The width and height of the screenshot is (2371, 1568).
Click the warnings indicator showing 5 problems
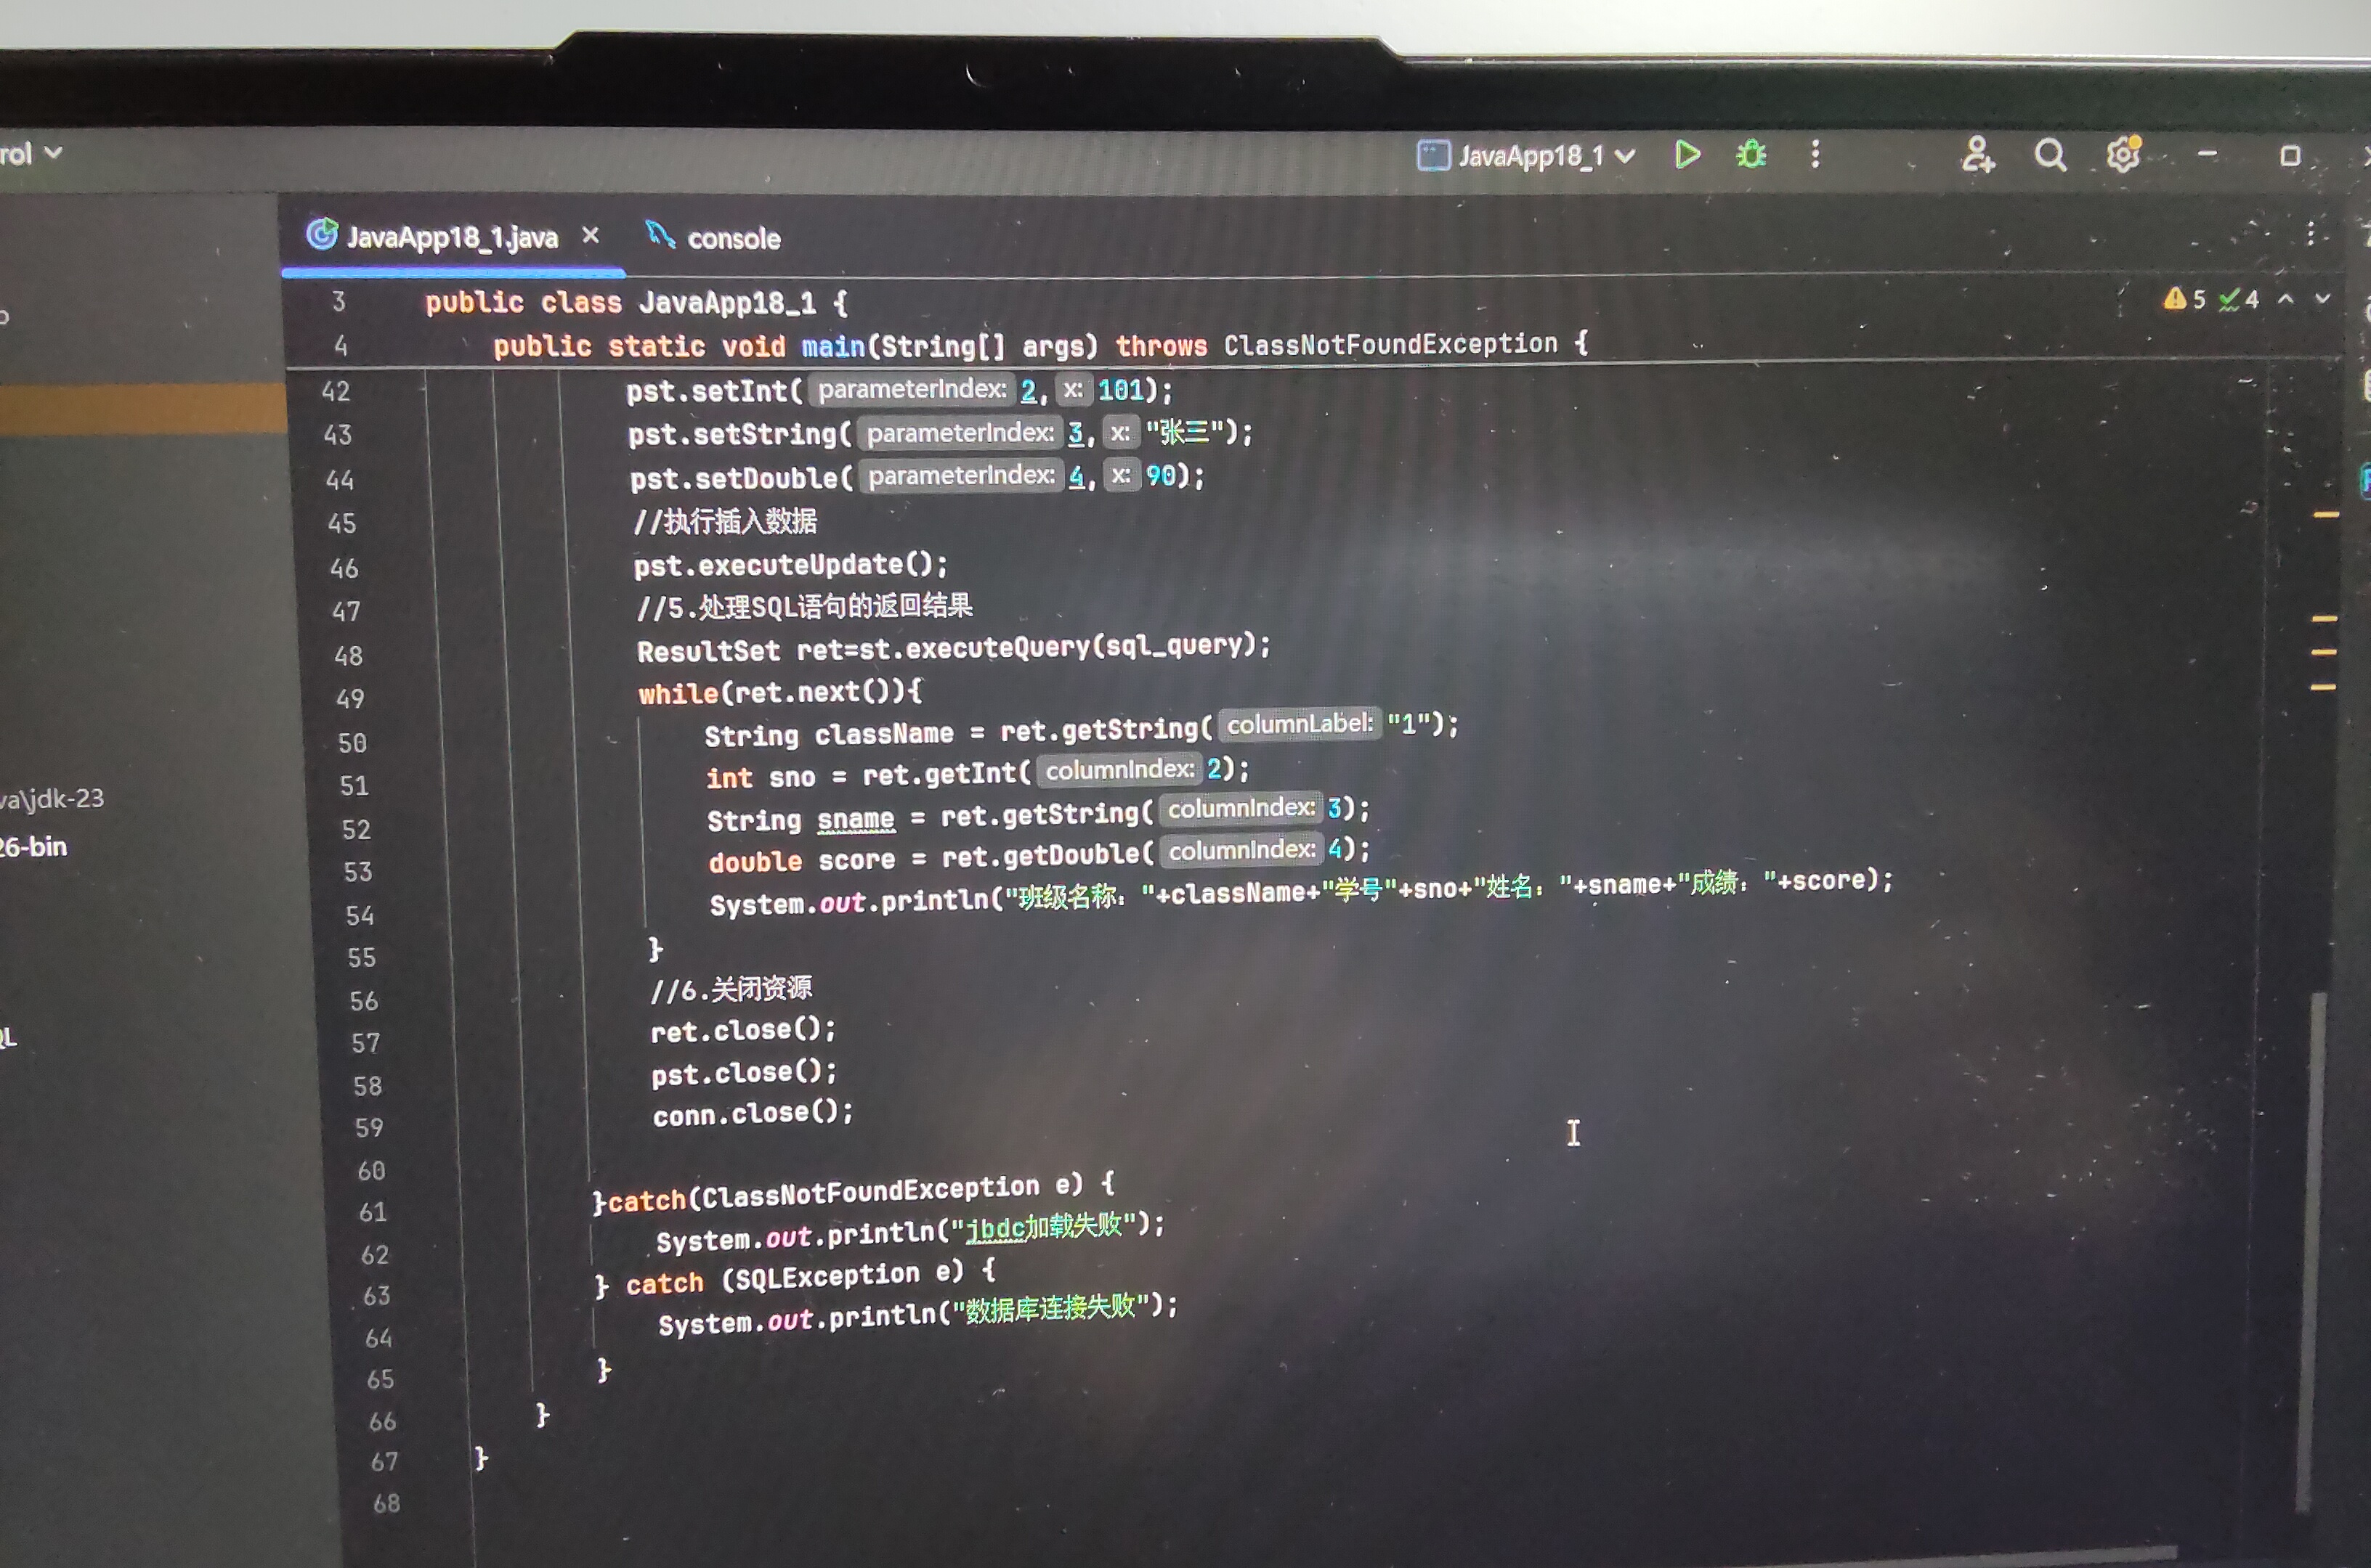[2184, 299]
